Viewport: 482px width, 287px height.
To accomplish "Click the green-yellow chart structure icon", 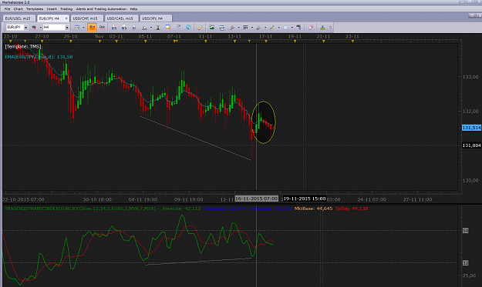I will pos(322,27).
